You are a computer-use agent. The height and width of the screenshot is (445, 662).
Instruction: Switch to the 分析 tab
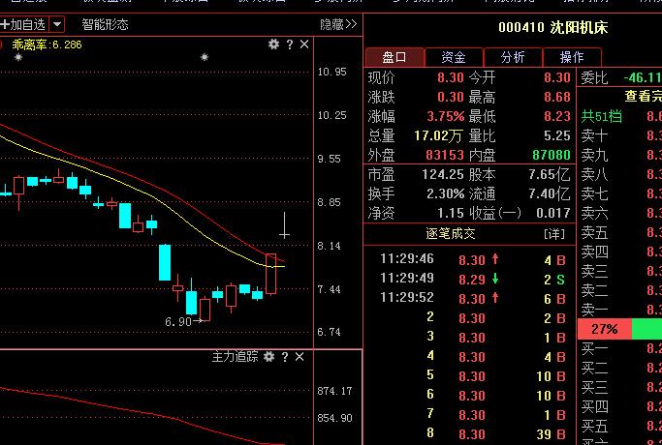[513, 57]
